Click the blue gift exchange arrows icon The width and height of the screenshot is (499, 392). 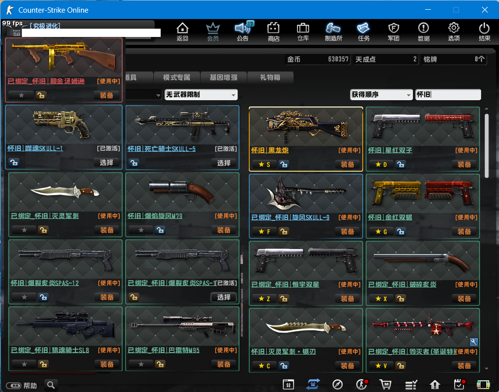coord(313,384)
